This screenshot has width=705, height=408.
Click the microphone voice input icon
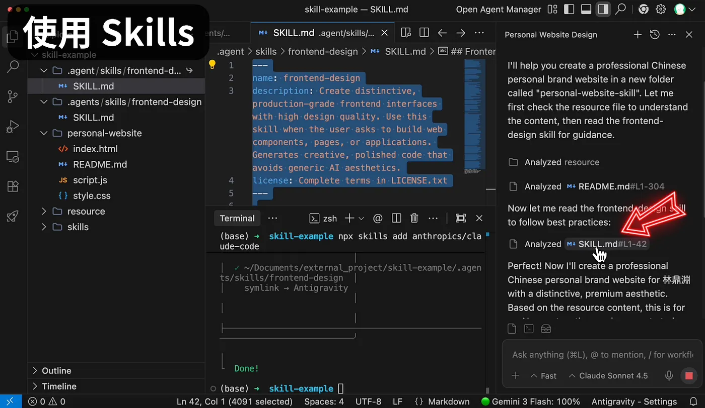pyautogui.click(x=669, y=376)
